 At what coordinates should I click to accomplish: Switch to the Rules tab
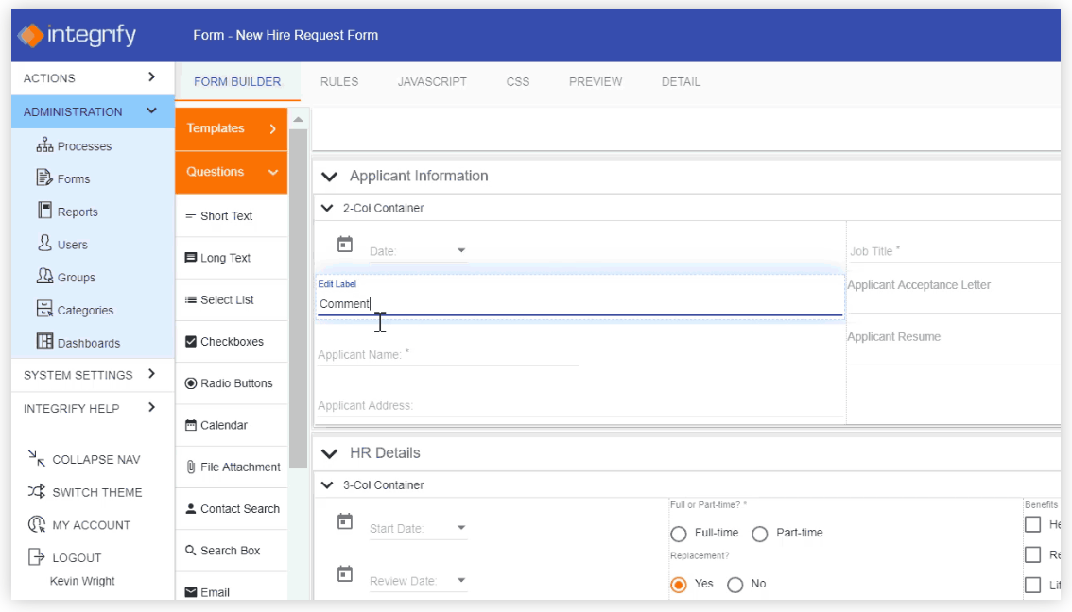point(339,82)
